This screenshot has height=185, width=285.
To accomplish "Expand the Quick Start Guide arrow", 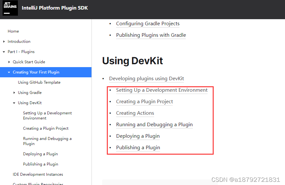I will pos(9,62).
